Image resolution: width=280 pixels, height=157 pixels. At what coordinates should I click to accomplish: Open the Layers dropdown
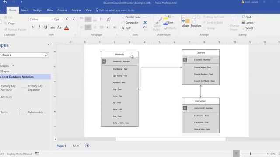point(248,23)
